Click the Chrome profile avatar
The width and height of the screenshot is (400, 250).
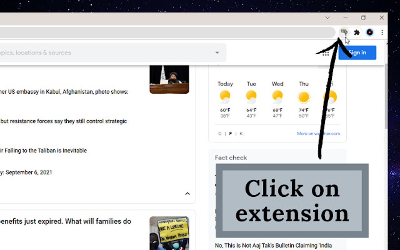tap(369, 33)
